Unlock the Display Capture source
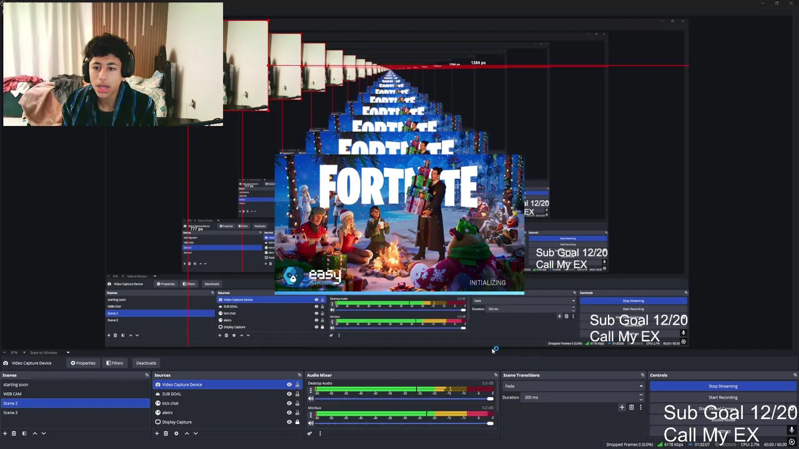Screen dimensions: 799x449 tap(297, 422)
